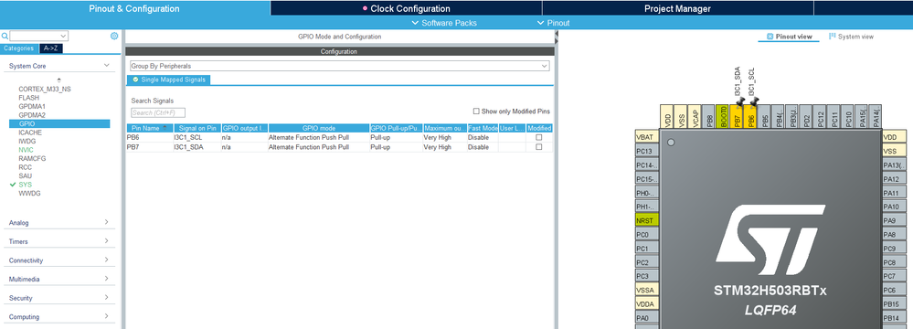This screenshot has width=913, height=329.
Task: Select the Single Mapped Signals tab
Action: tap(169, 80)
